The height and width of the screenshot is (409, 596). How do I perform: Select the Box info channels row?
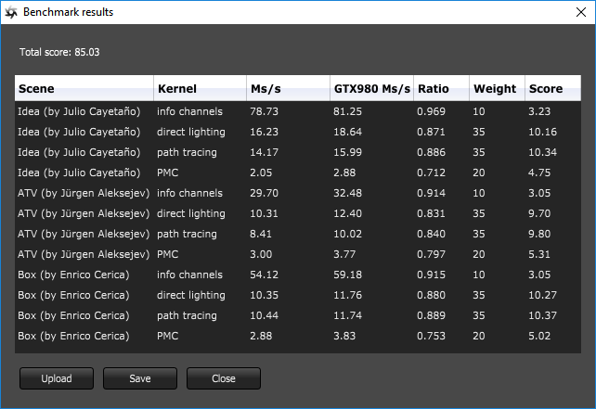coord(297,275)
